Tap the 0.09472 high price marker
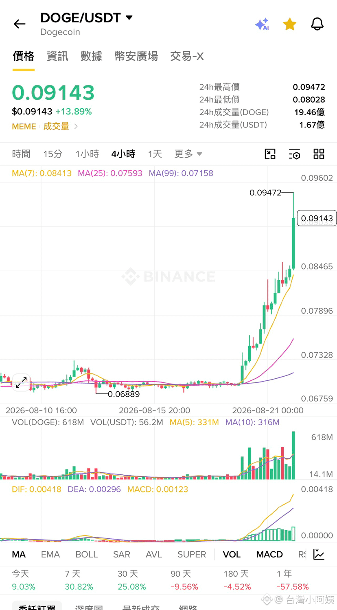 (265, 192)
